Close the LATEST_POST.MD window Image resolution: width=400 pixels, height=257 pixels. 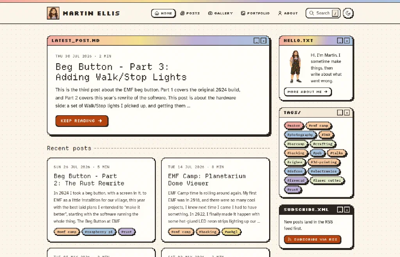click(x=264, y=41)
